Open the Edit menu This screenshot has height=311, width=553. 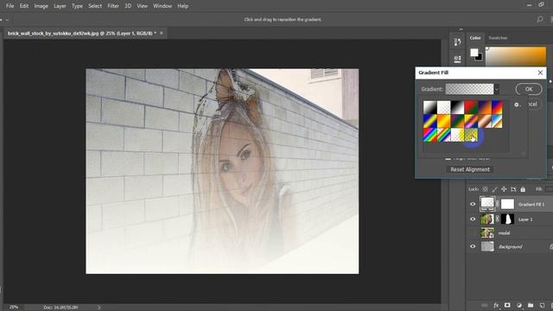(x=24, y=6)
